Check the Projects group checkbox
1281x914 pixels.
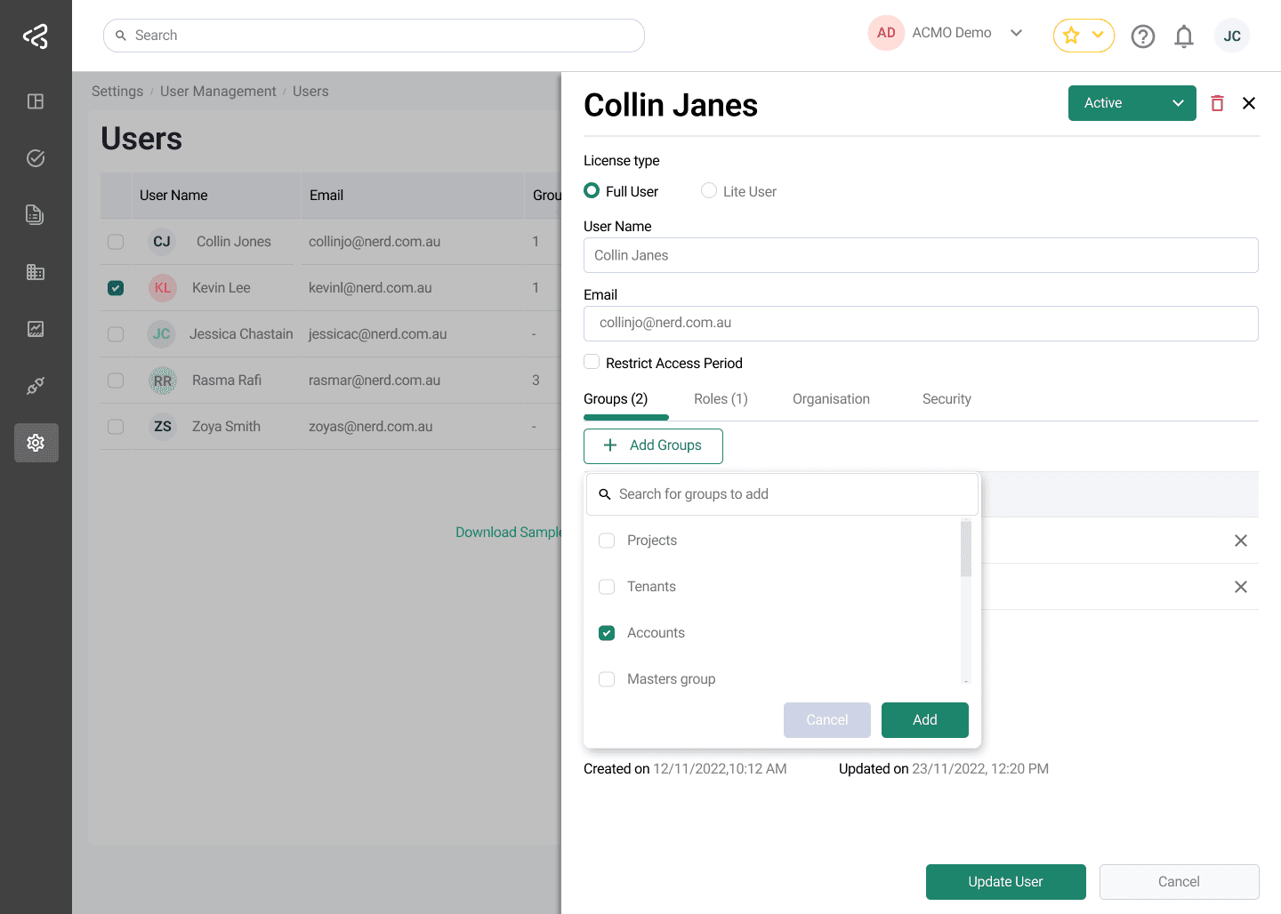coord(607,541)
